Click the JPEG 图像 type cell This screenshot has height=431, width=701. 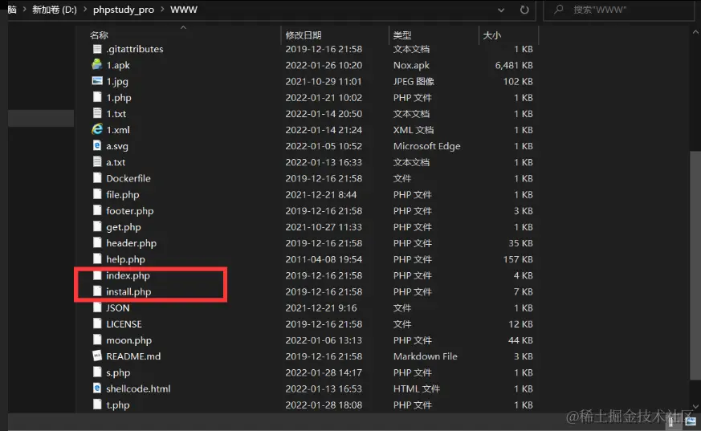point(414,81)
